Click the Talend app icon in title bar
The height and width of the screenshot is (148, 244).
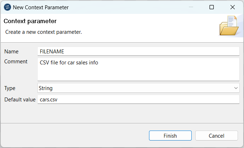(x=7, y=7)
